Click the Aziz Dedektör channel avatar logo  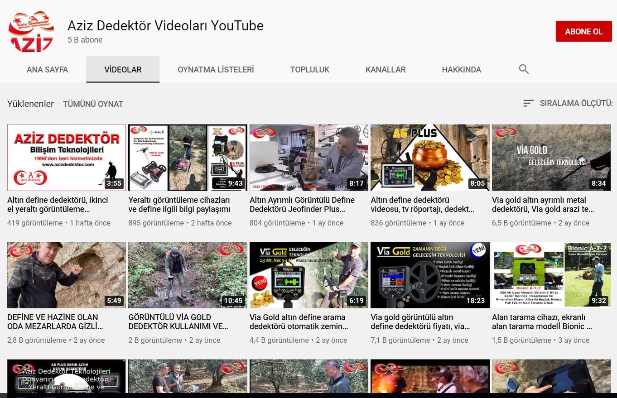(x=31, y=31)
